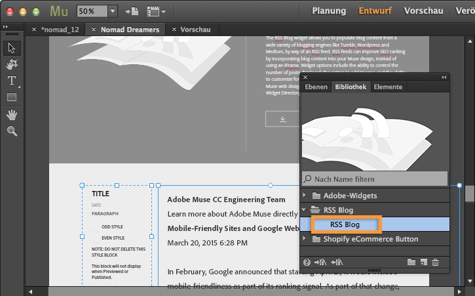Click the library help question mark icon
475x296 pixels.
pos(307,262)
